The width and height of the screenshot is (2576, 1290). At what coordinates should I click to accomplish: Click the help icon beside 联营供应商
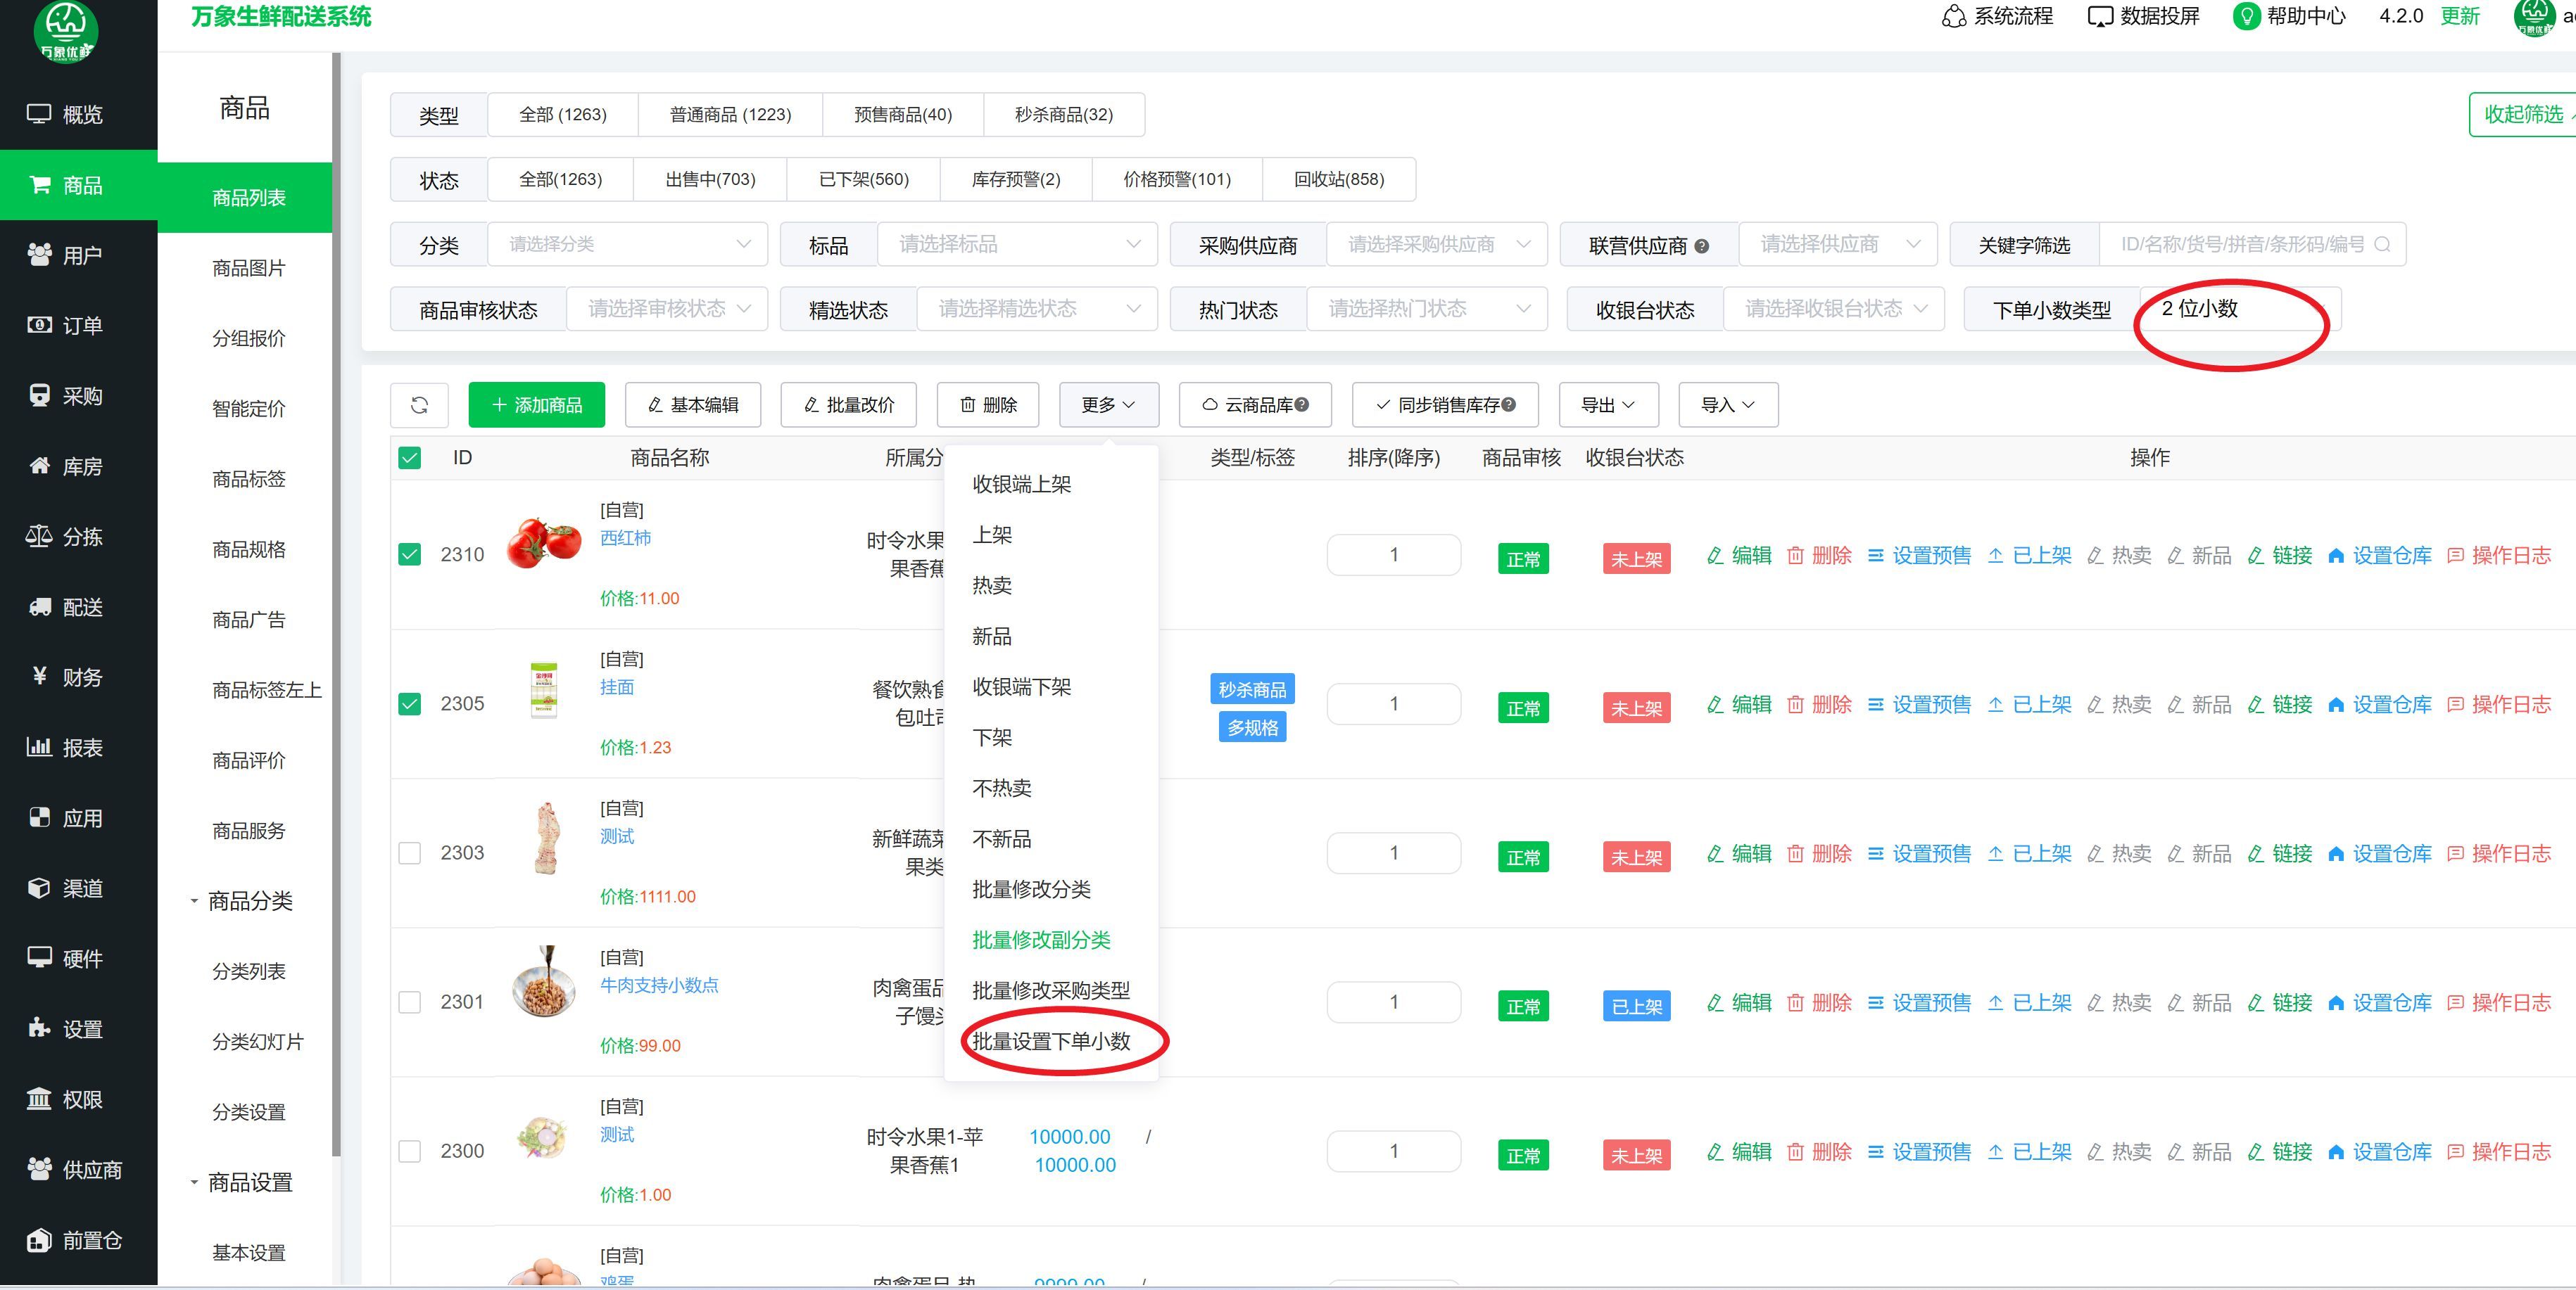[x=1702, y=245]
